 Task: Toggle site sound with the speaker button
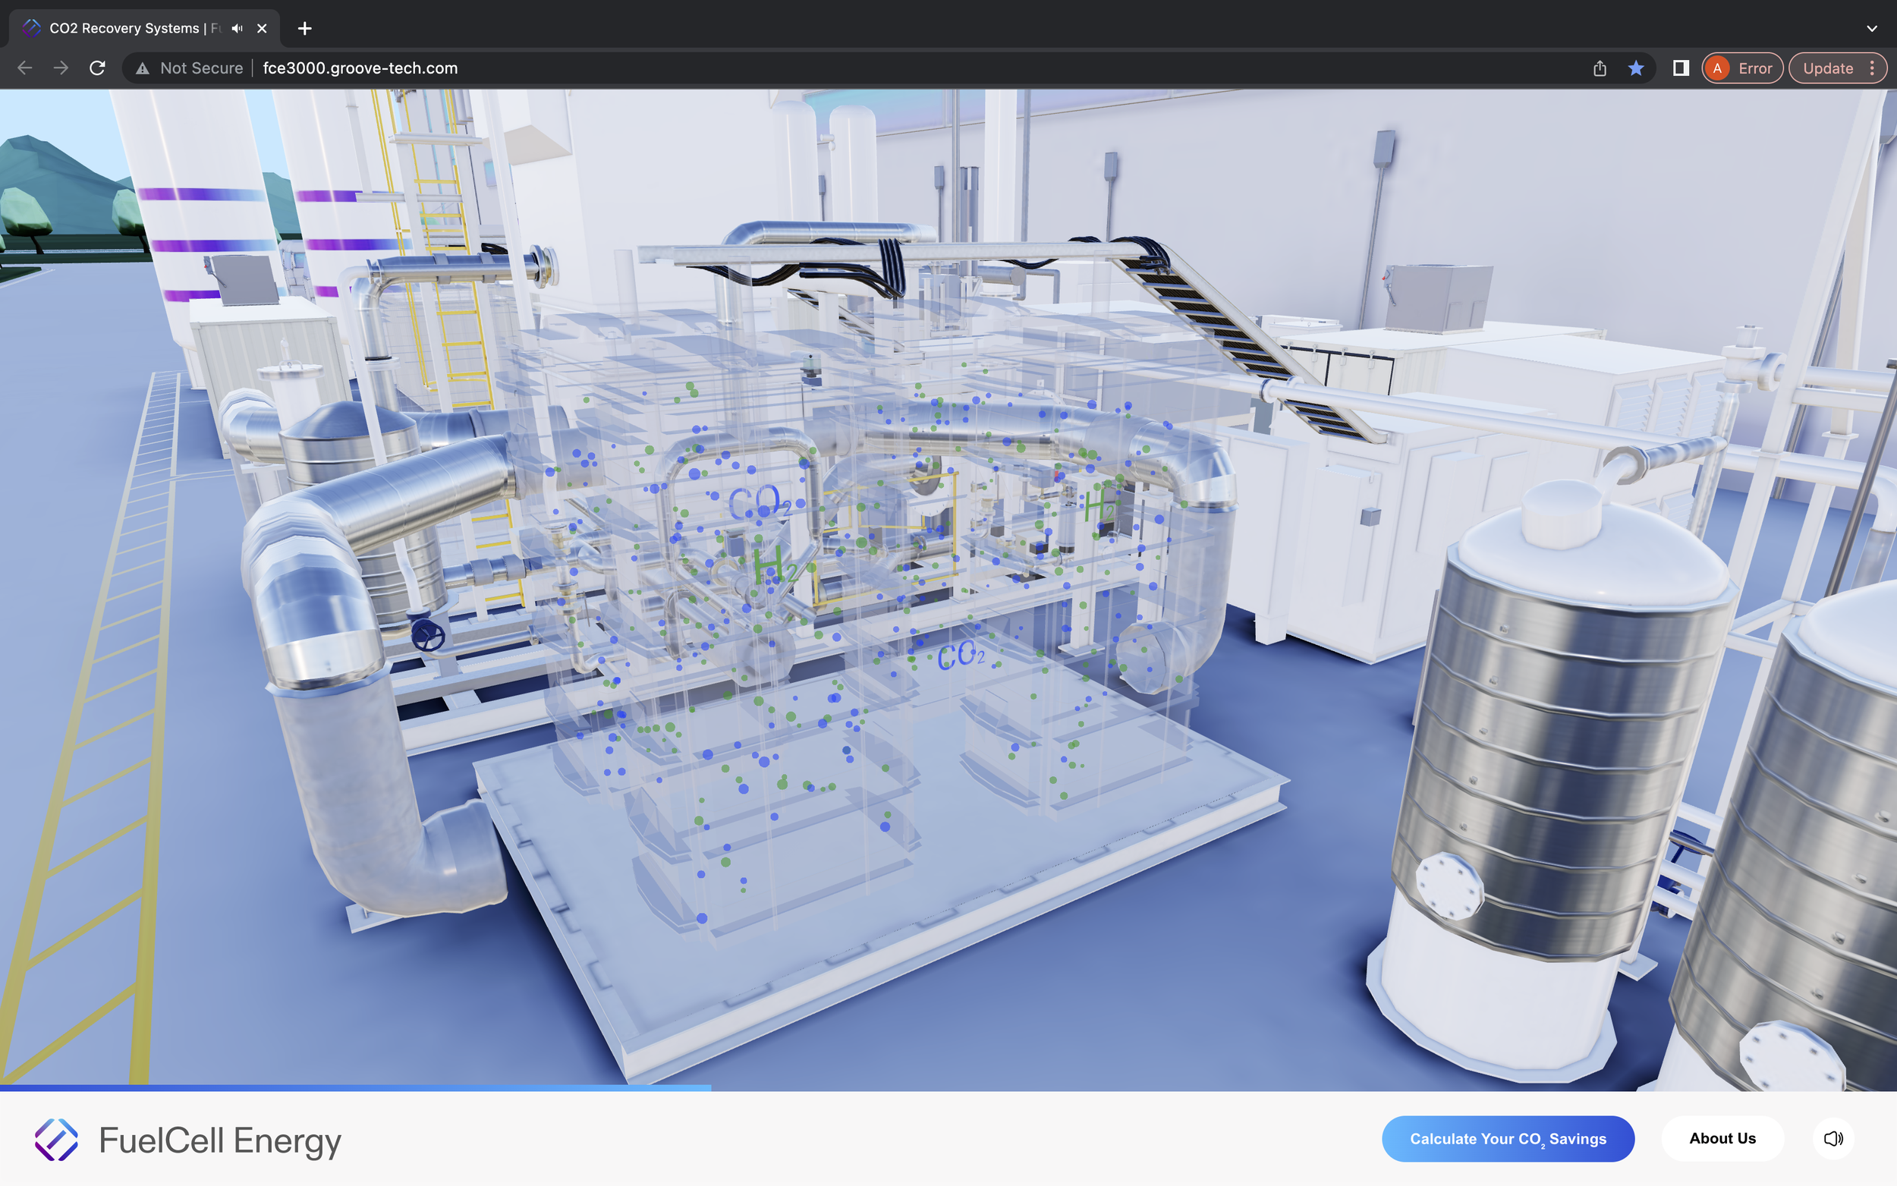pyautogui.click(x=1833, y=1139)
